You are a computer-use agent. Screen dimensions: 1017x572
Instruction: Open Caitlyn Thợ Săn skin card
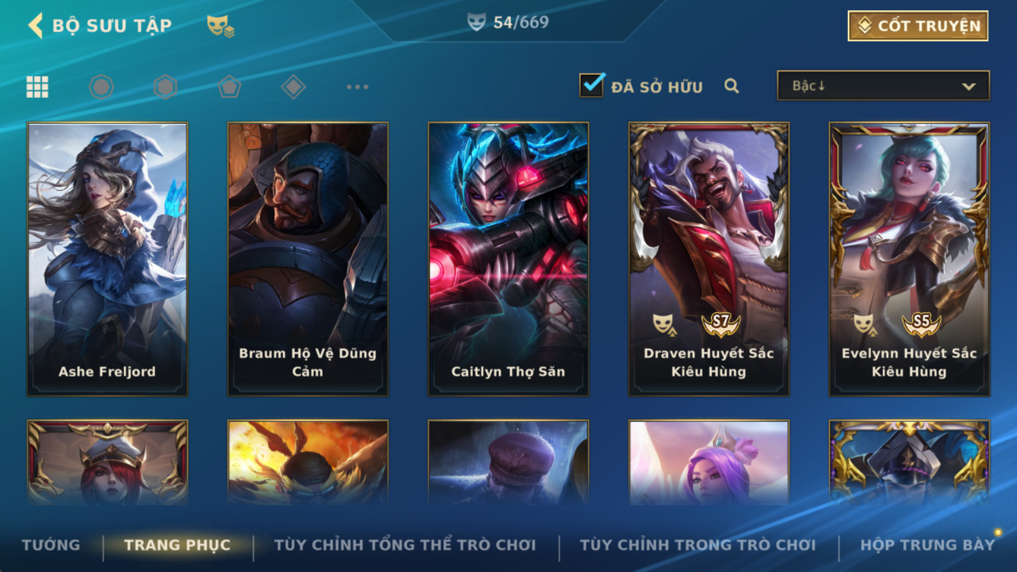(x=508, y=259)
